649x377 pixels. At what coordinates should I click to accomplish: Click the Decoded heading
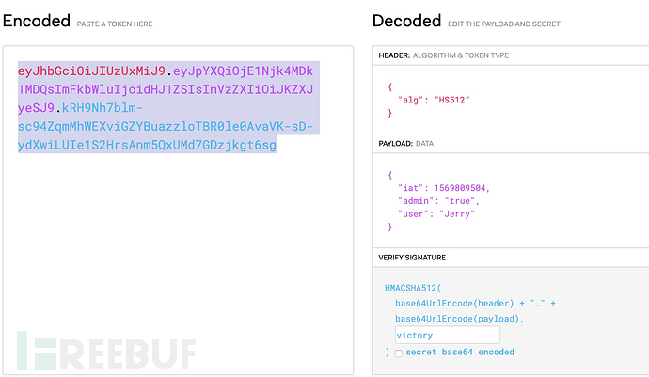[407, 21]
